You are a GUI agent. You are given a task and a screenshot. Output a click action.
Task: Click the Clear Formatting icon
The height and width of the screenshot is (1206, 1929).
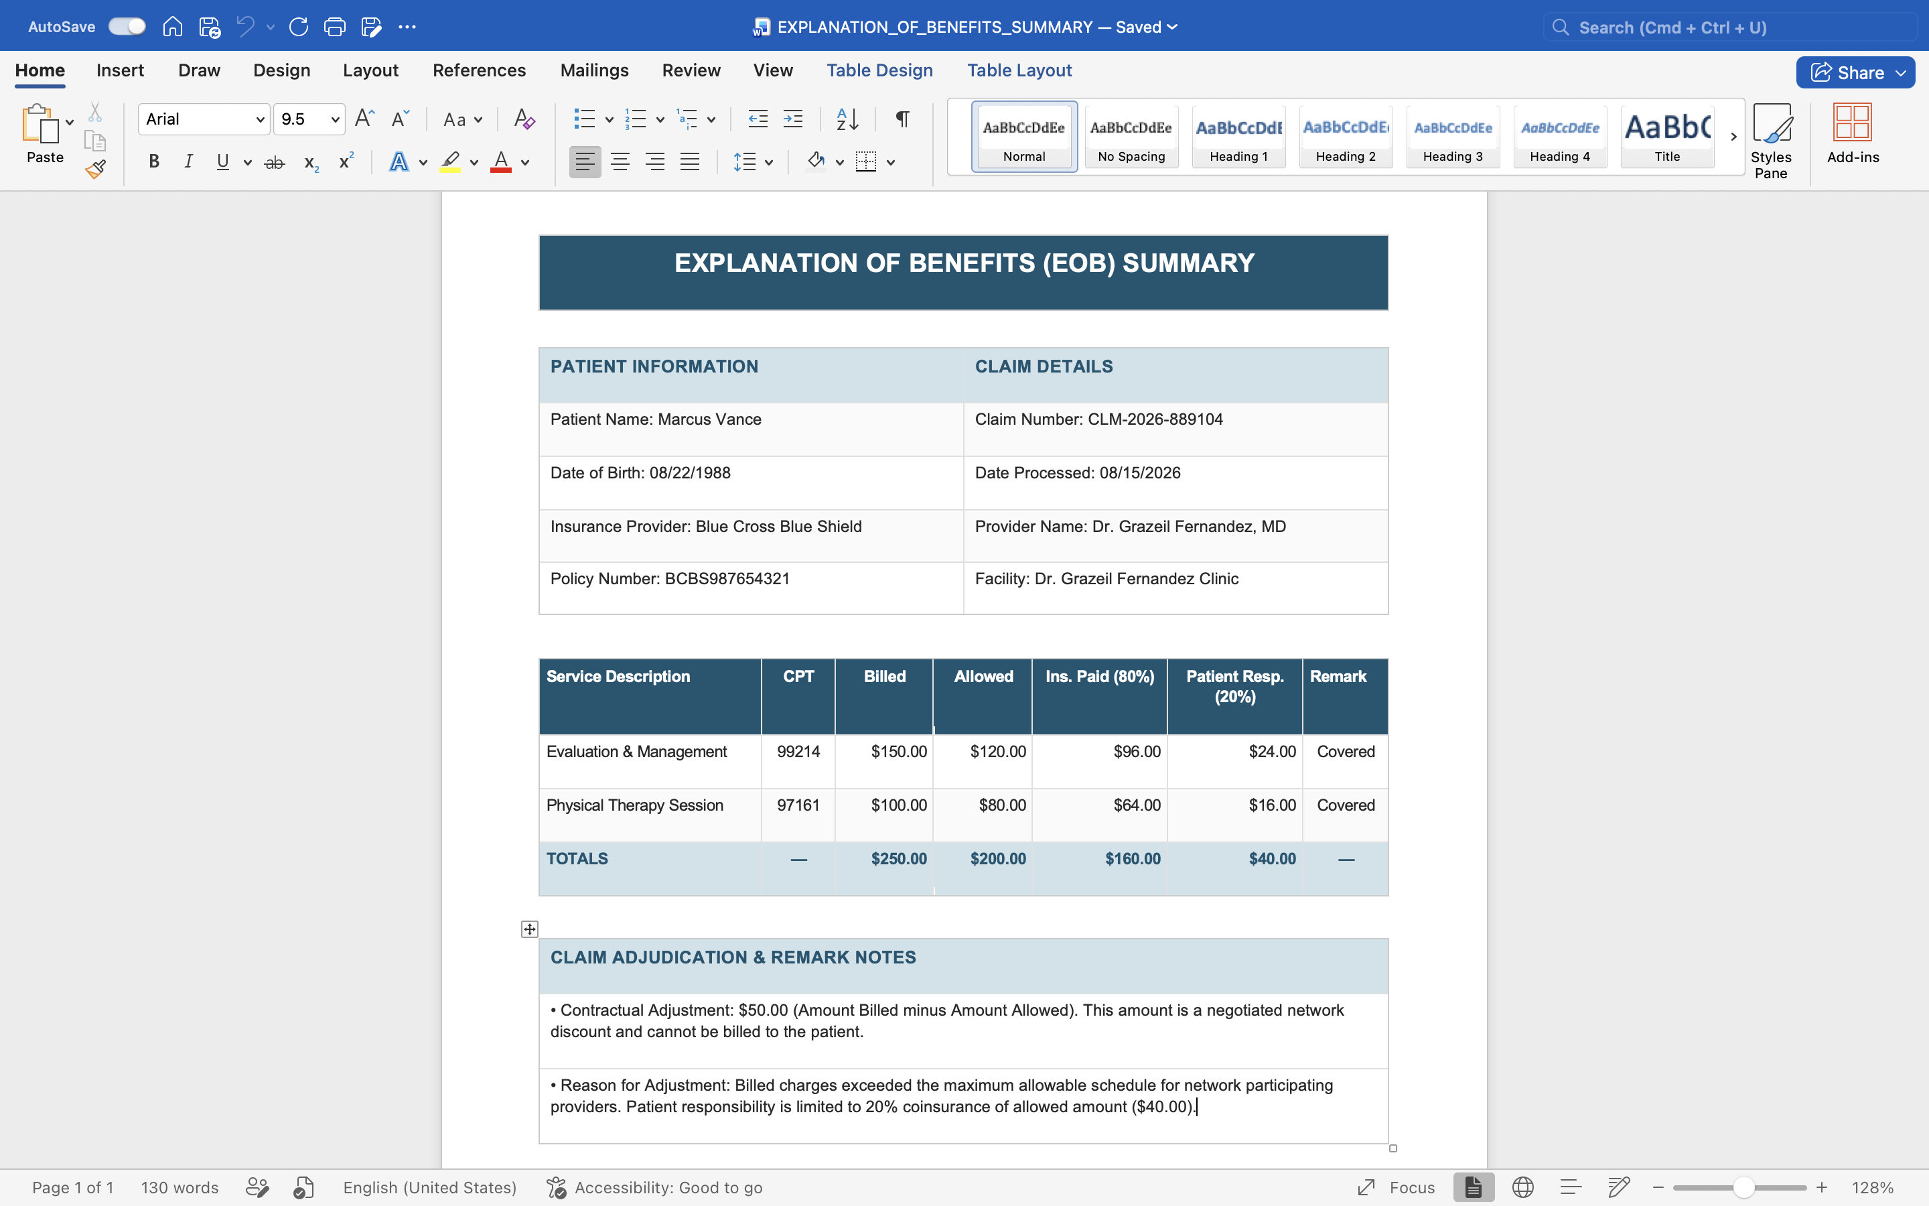coord(524,119)
